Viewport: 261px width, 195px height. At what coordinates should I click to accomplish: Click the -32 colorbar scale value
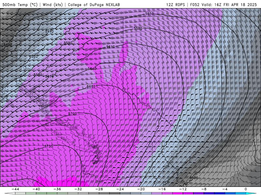78,189
